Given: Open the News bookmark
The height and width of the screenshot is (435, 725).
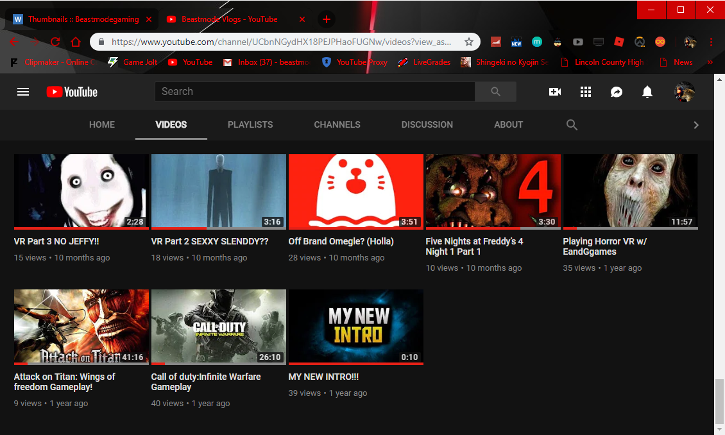Looking at the screenshot, I should tap(676, 62).
